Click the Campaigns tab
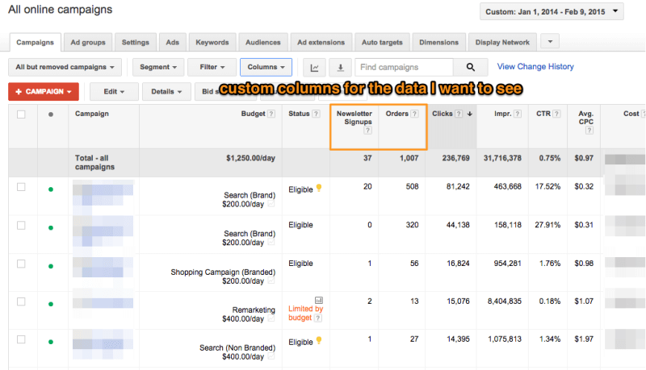The image size is (646, 370). click(x=35, y=43)
